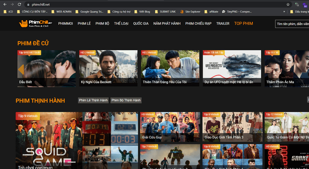This screenshot has height=169, width=309.
Task: Open the Site Explorer bookmark
Action: (x=190, y=12)
